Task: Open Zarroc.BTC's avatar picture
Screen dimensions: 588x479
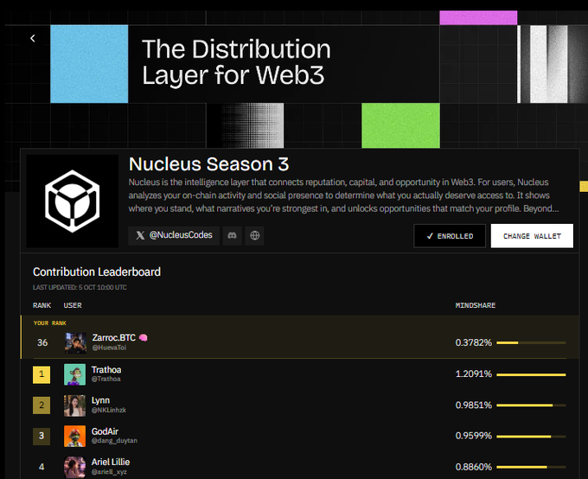Action: coord(75,343)
